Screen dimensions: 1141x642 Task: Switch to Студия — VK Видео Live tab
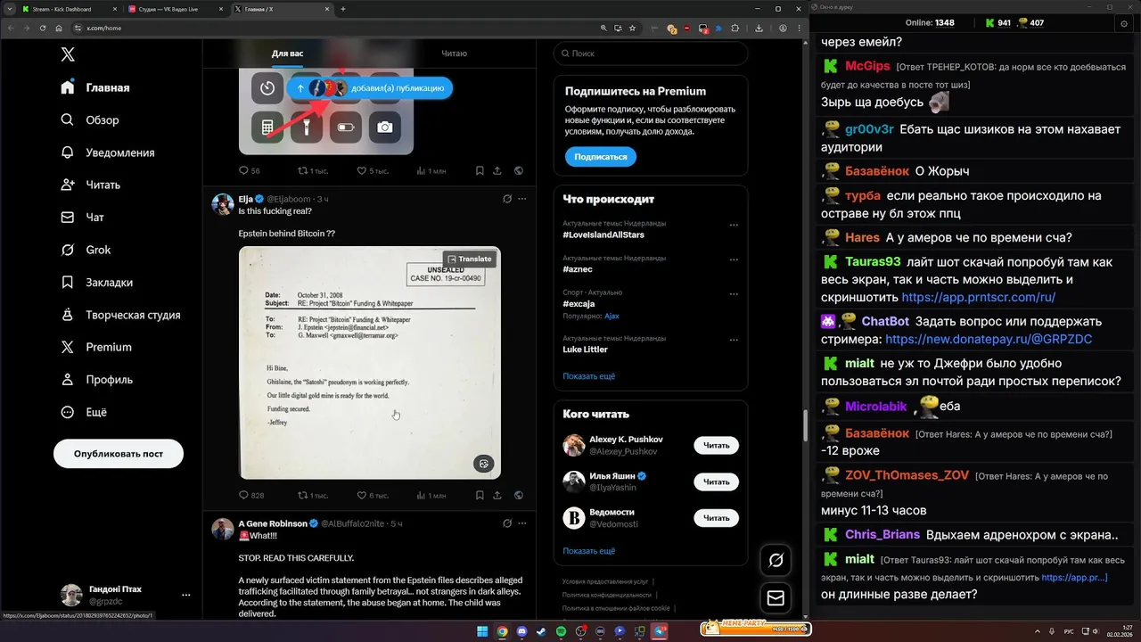175,9
